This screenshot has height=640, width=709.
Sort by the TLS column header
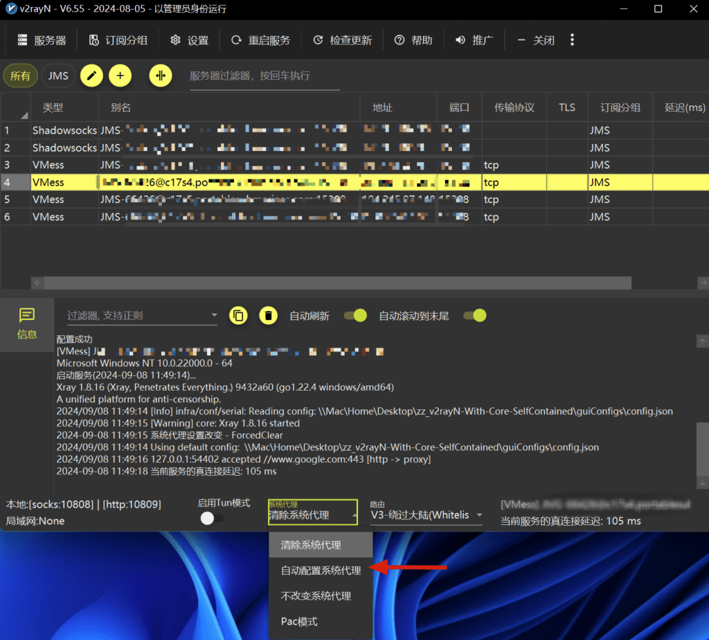567,107
